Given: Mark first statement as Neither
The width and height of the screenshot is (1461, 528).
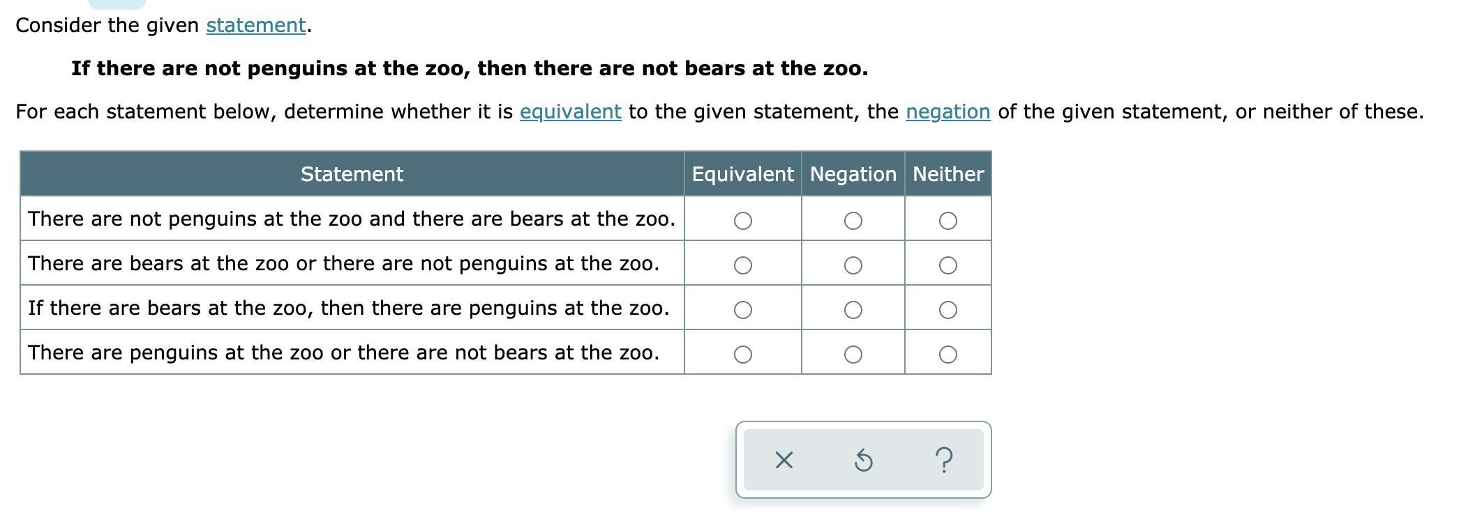Looking at the screenshot, I should [x=947, y=221].
